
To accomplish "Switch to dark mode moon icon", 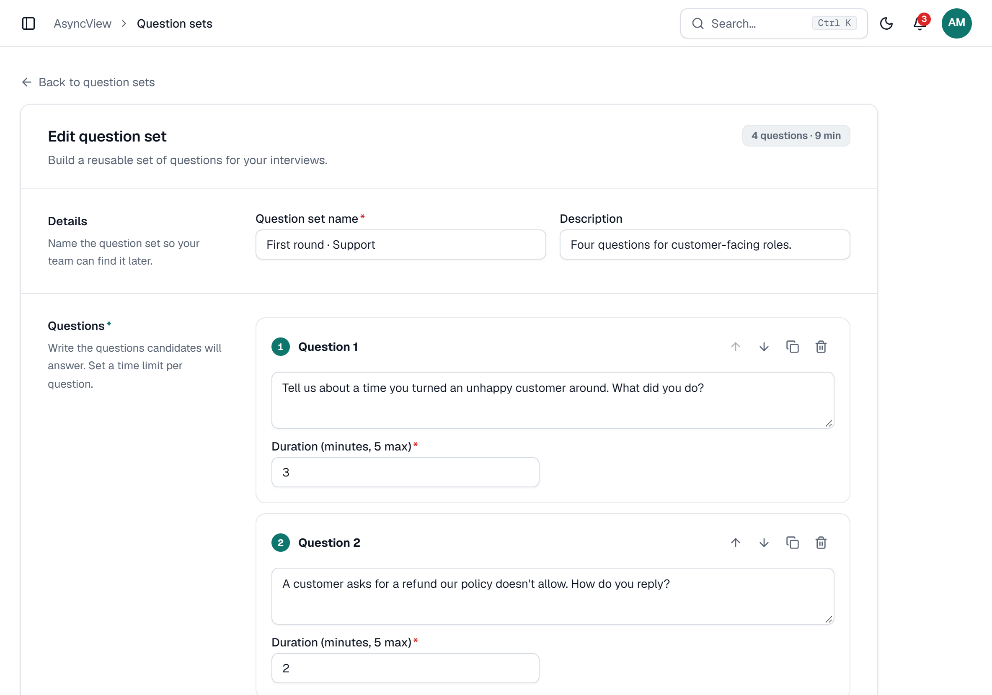I will [x=886, y=23].
